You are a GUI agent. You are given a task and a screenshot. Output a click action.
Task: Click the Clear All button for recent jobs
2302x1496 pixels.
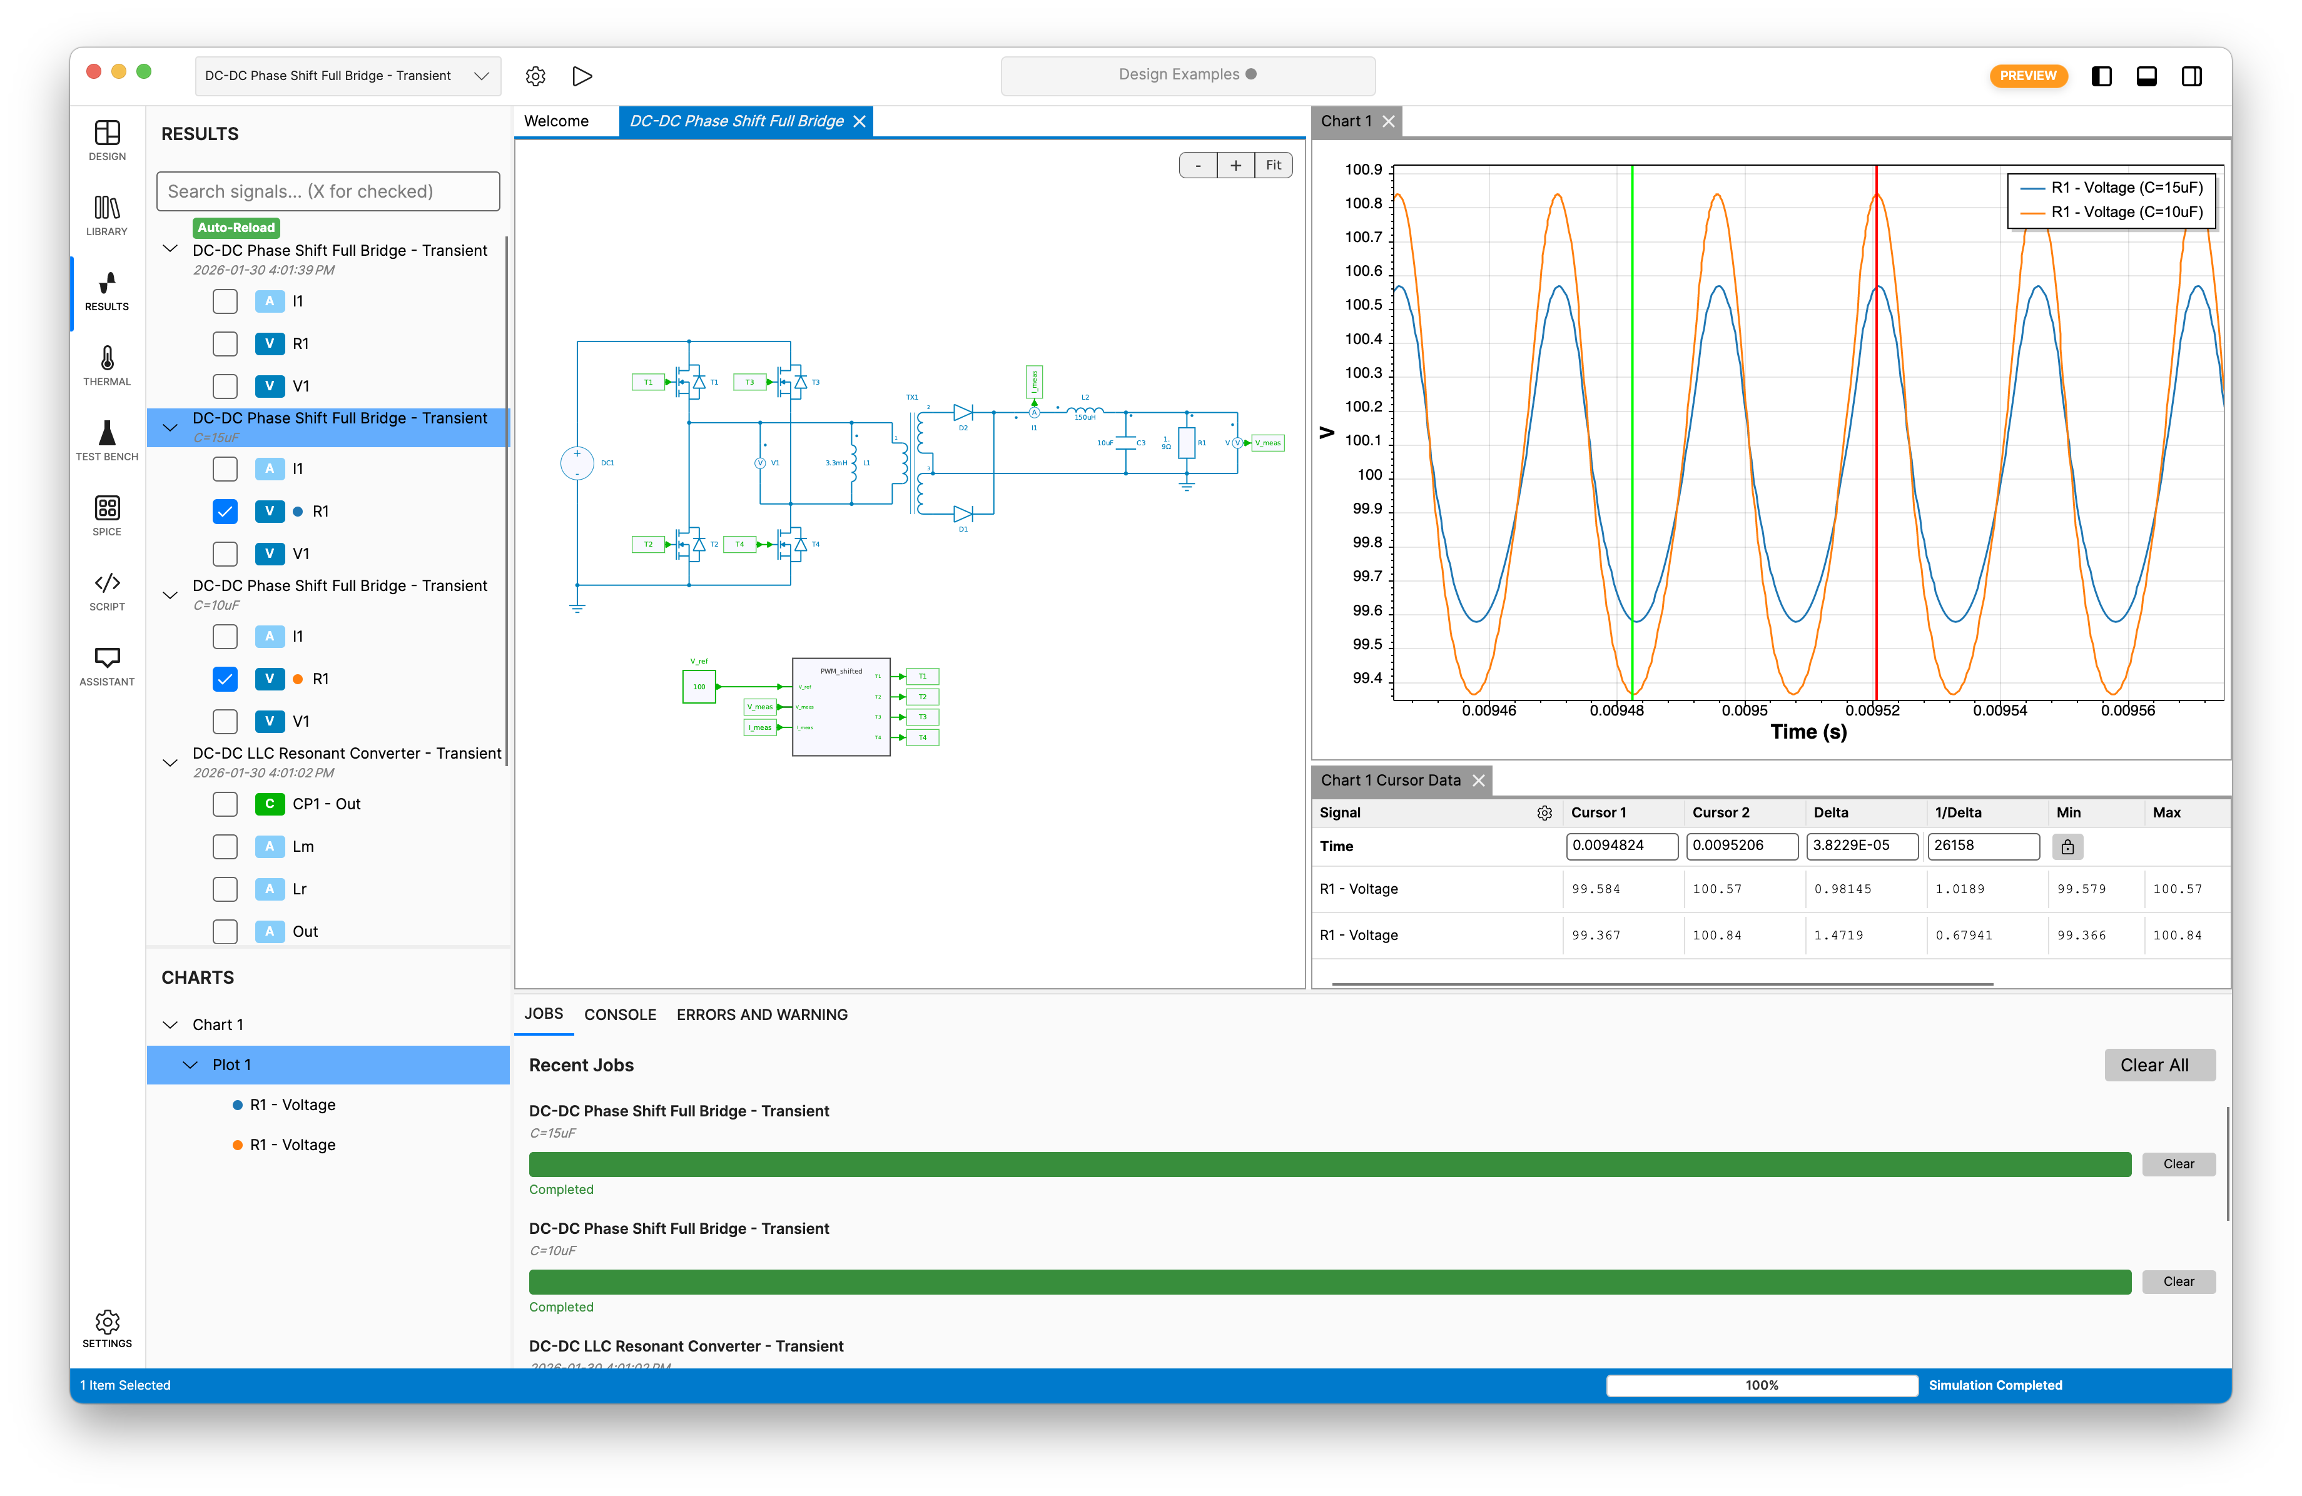(x=2160, y=1064)
